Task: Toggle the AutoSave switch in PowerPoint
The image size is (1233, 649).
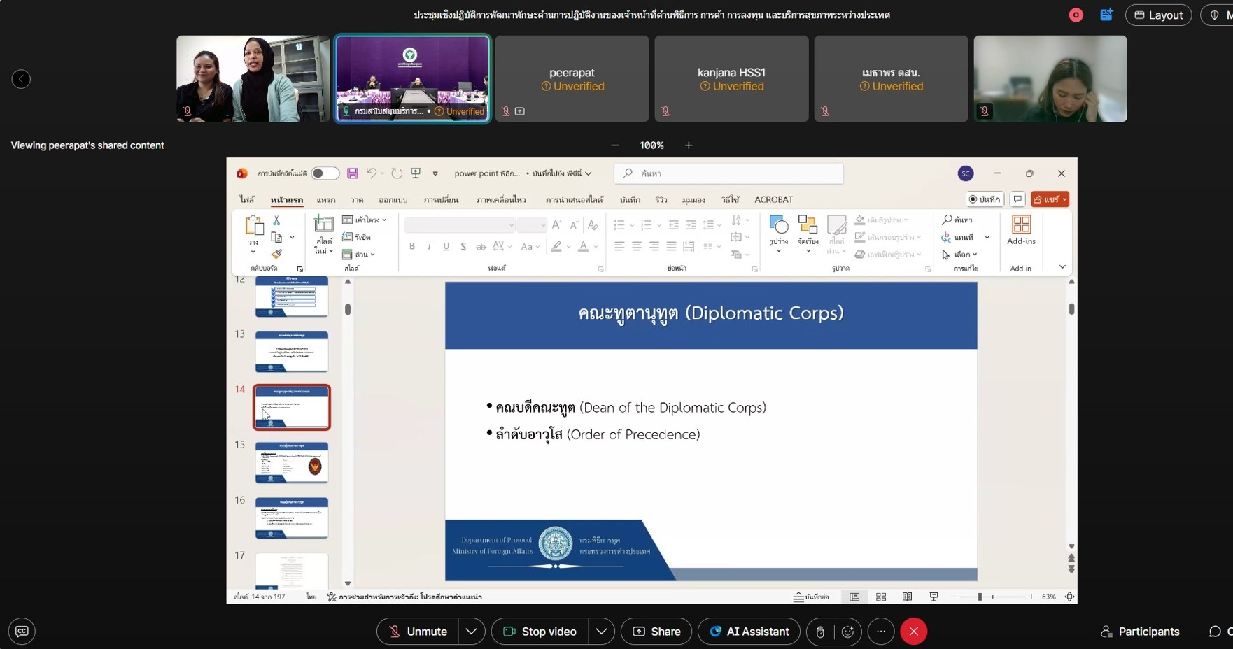Action: [x=324, y=173]
